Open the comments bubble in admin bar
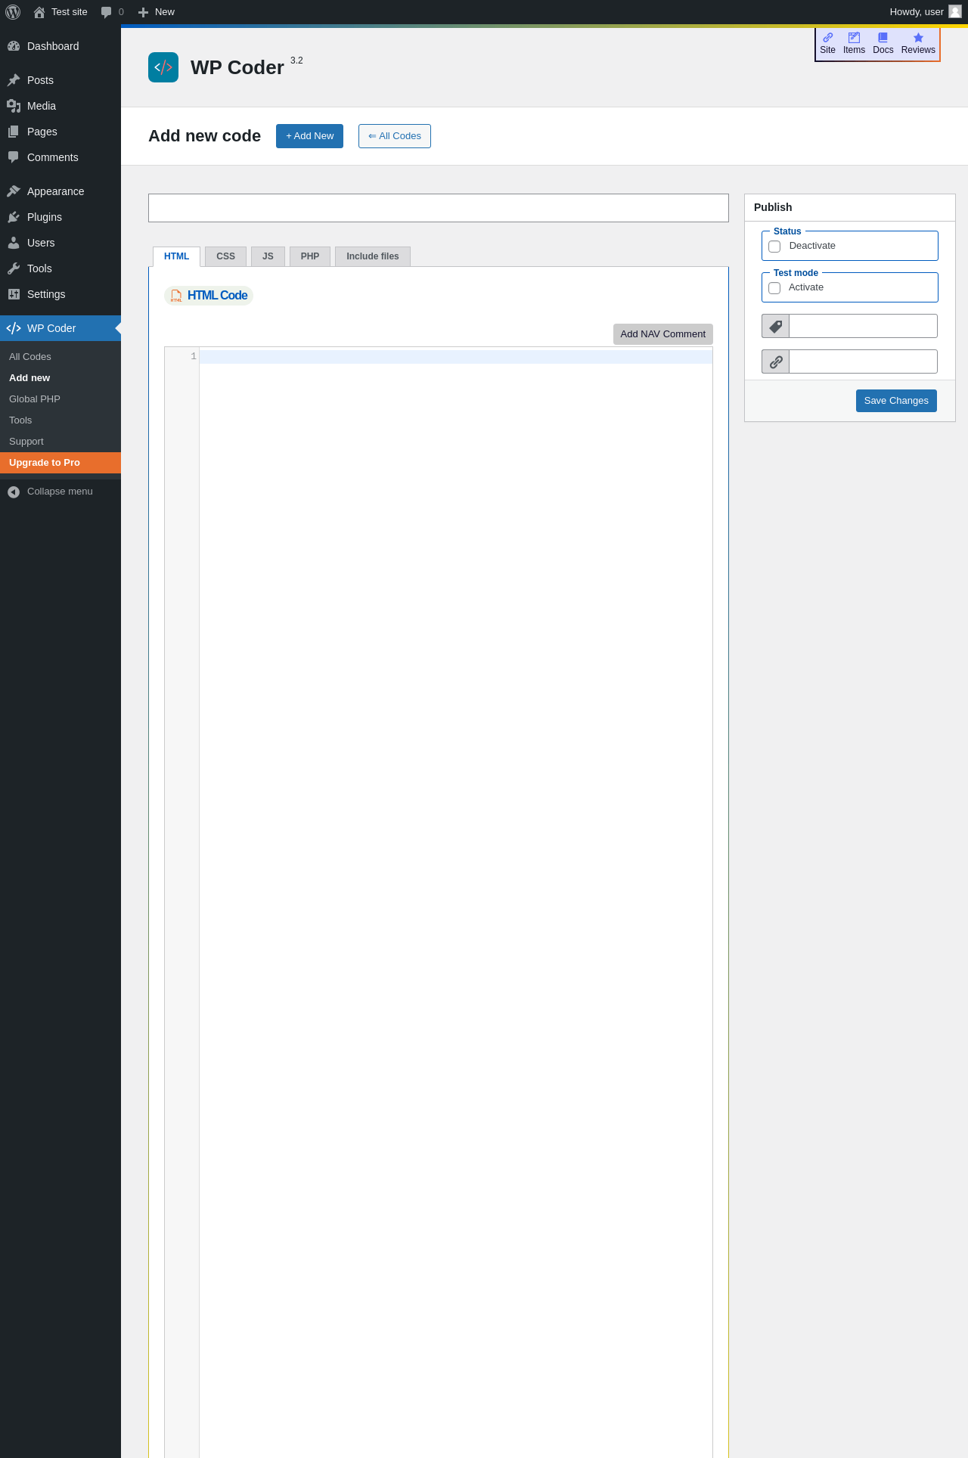968x1458 pixels. click(106, 12)
